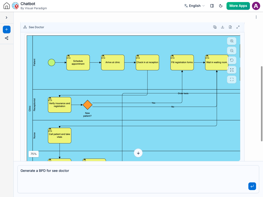The height and width of the screenshot is (197, 263).
Task: Open the English language dropdown
Action: click(x=195, y=6)
